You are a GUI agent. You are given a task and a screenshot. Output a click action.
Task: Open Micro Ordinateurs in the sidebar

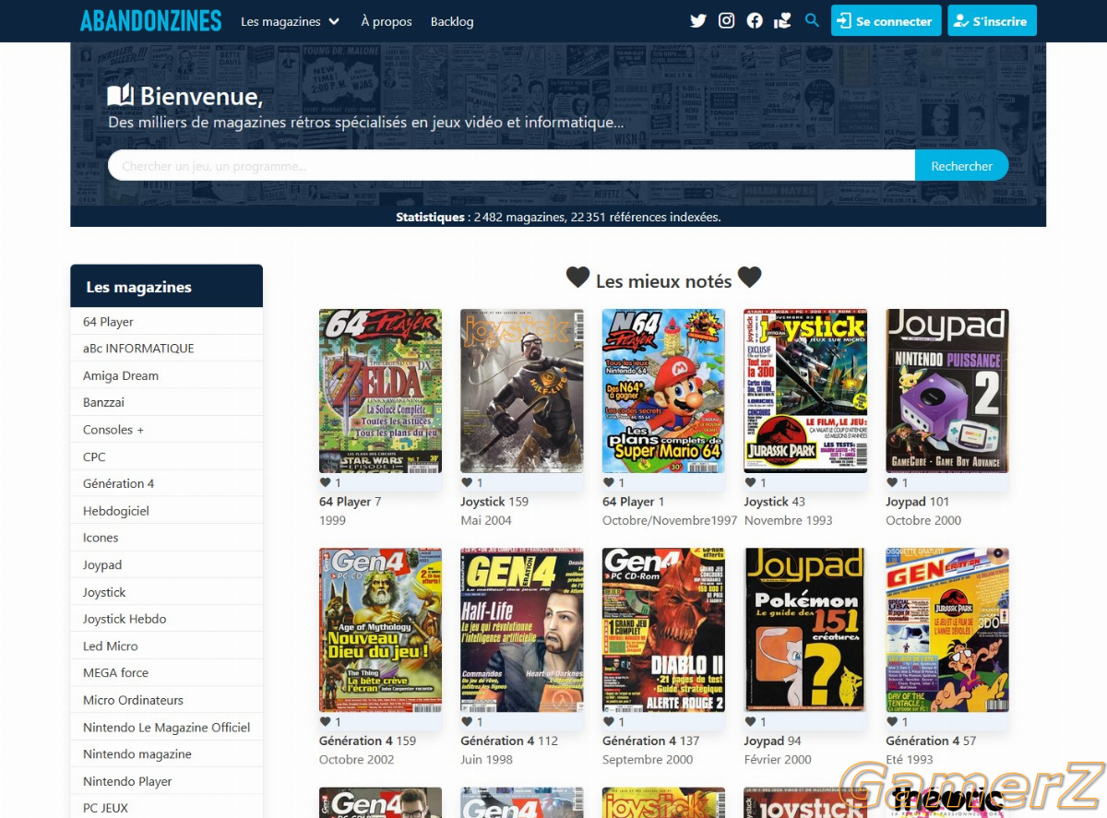tap(166, 700)
